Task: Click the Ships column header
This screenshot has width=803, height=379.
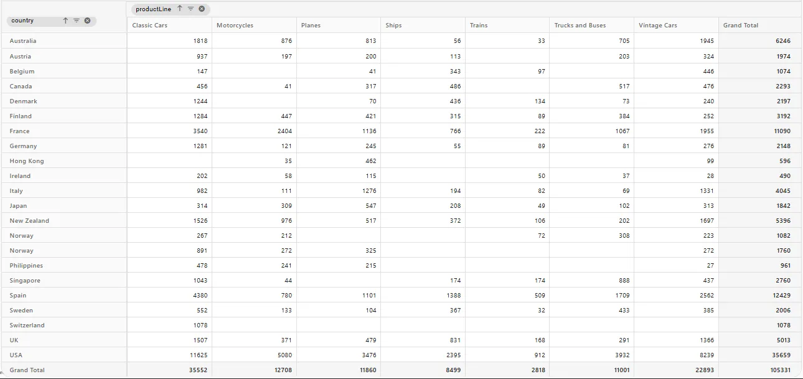Action: [393, 26]
